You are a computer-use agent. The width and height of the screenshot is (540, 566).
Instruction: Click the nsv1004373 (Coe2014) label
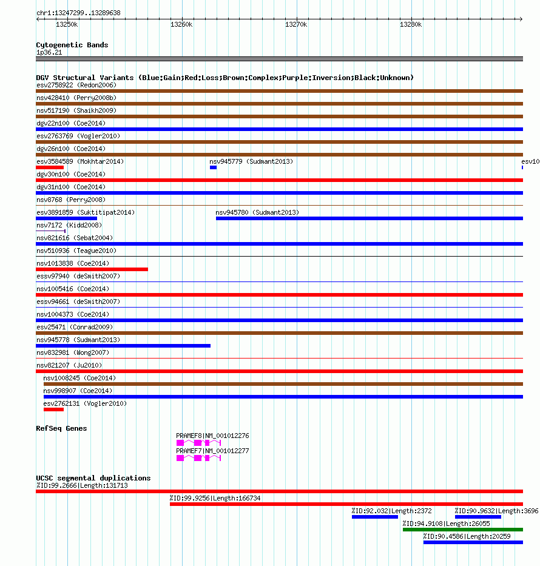coord(73,314)
